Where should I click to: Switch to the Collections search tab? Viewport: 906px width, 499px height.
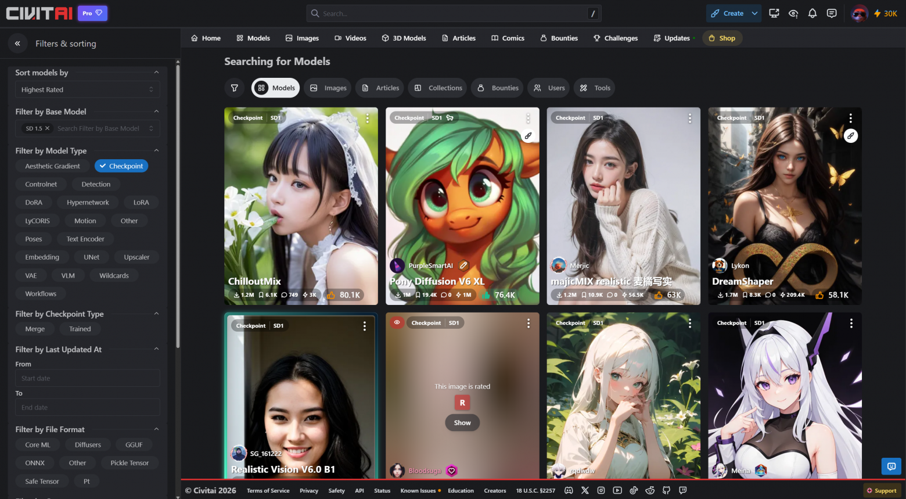438,88
